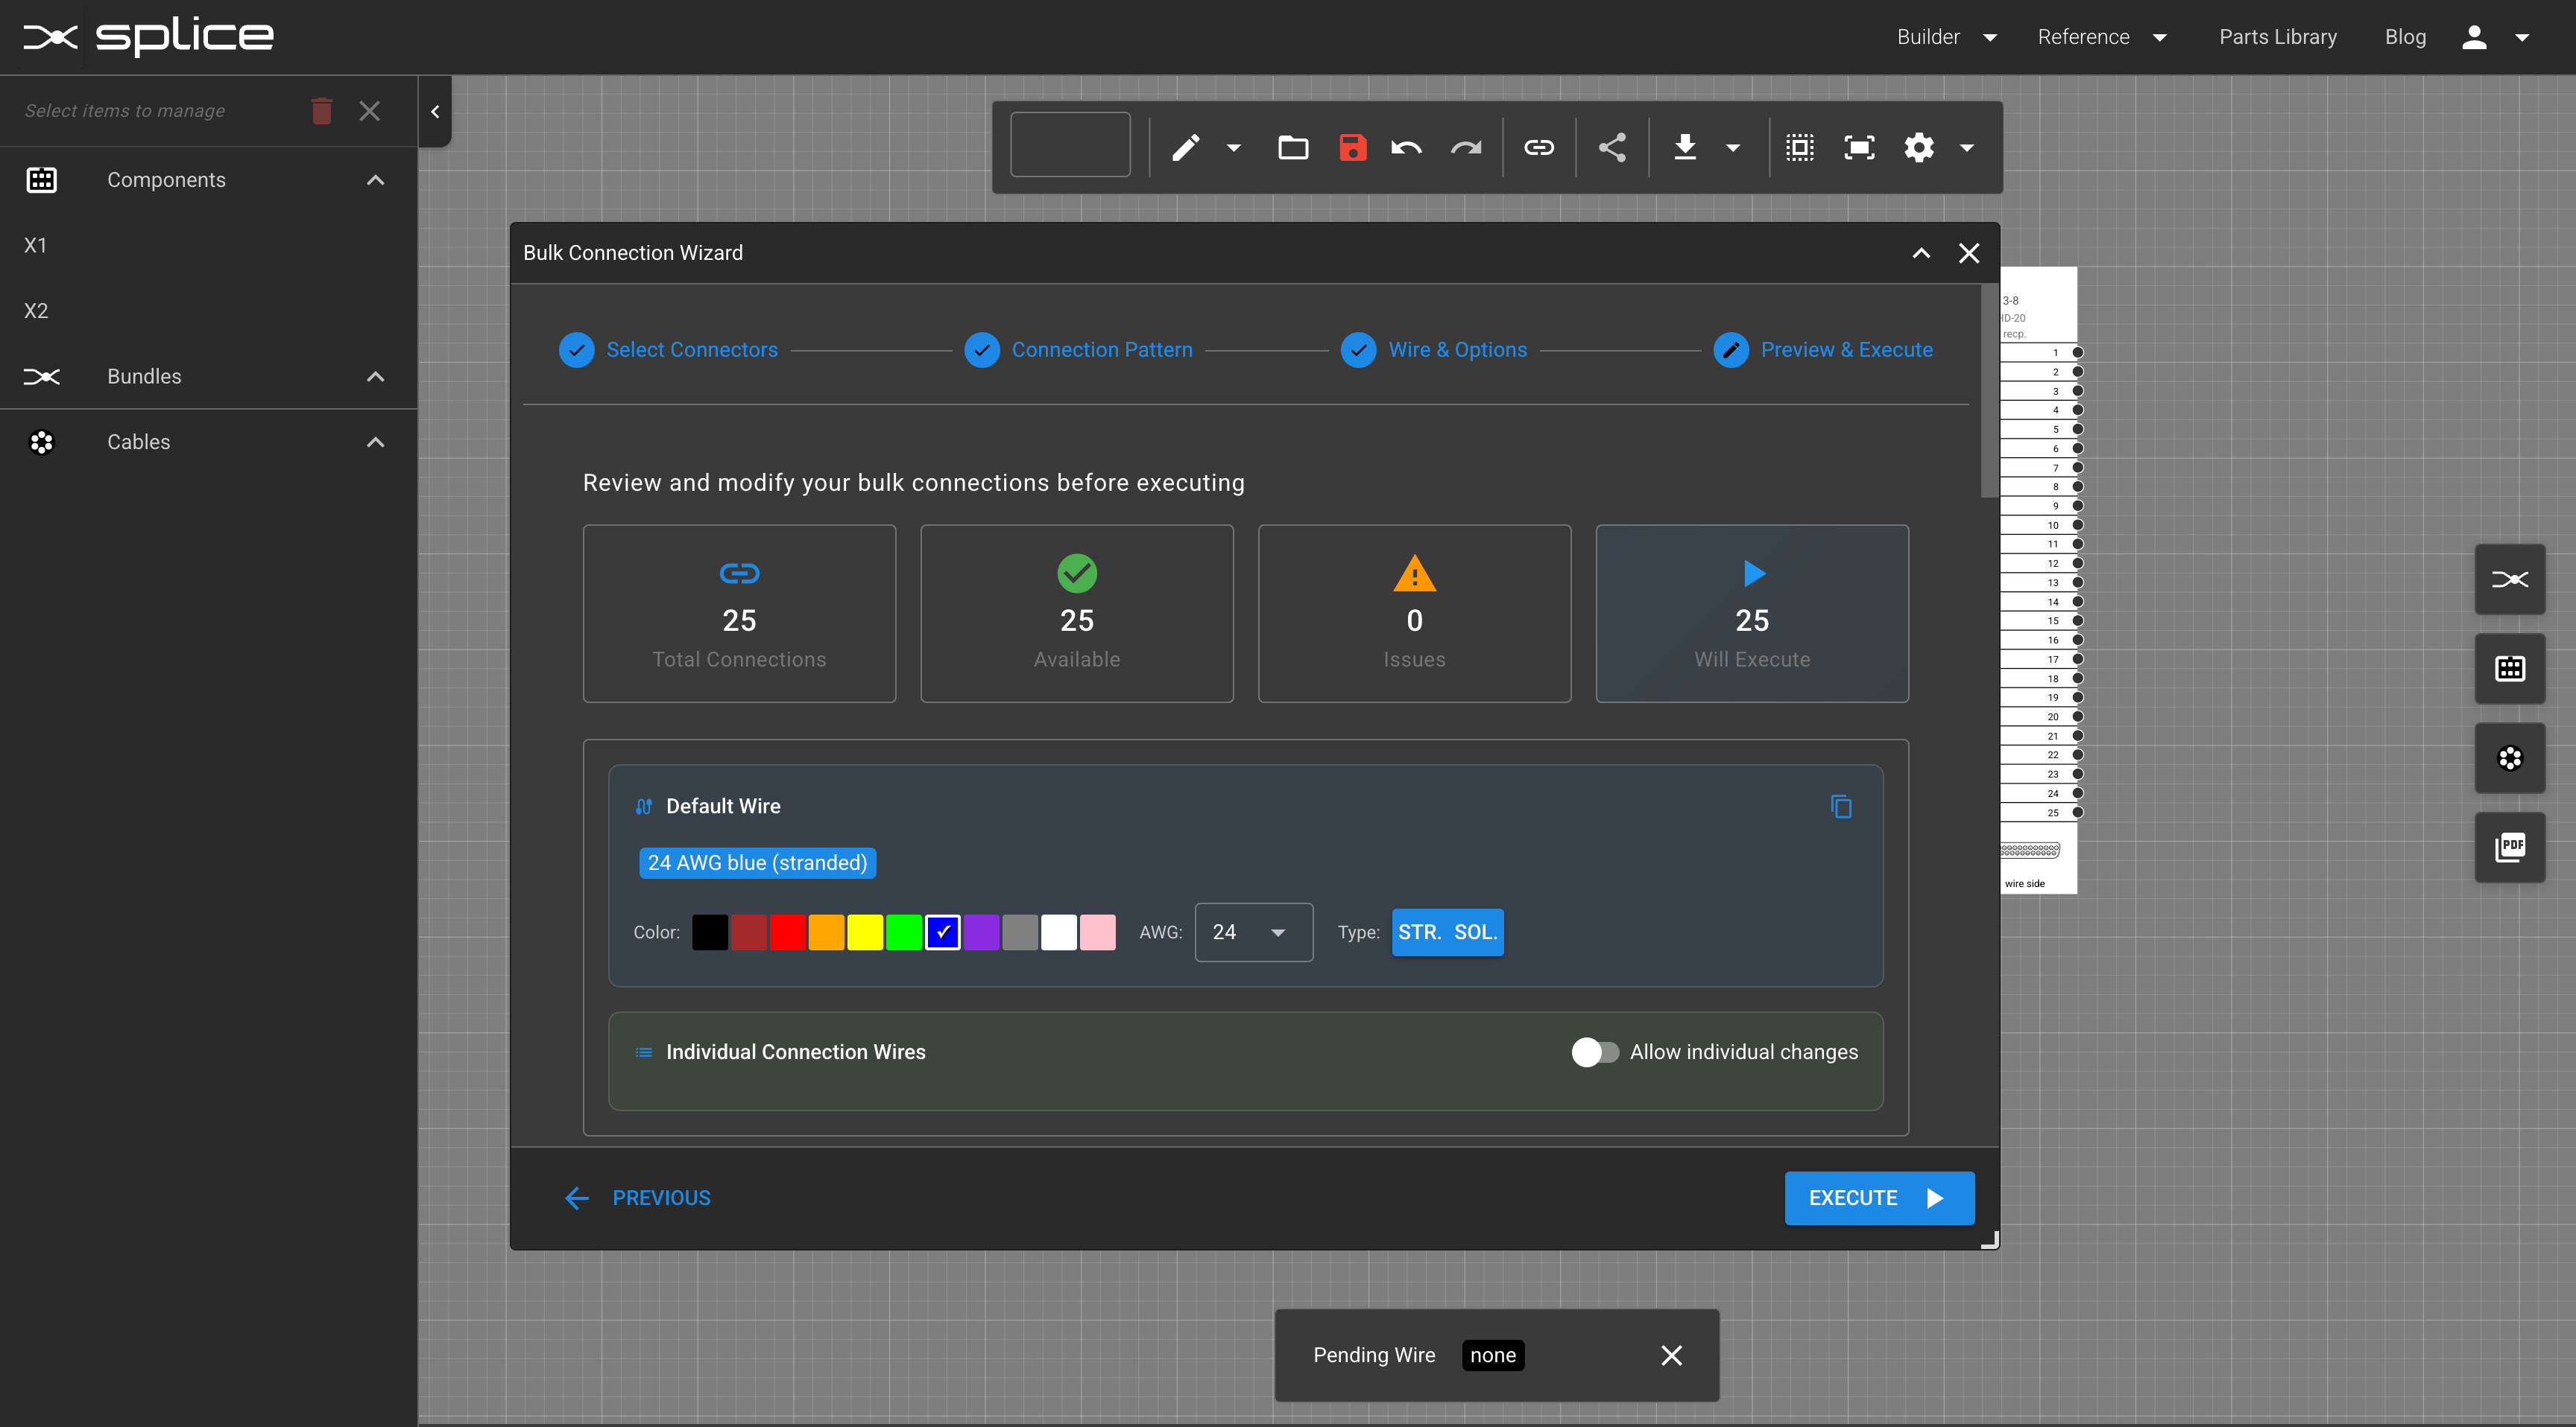Click the share icon in the toolbar

tap(1612, 147)
